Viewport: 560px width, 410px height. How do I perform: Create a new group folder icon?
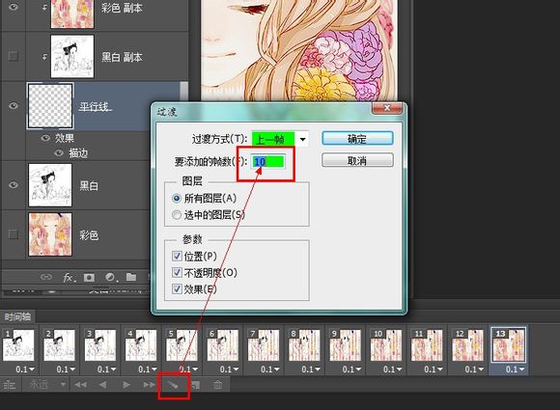click(131, 277)
